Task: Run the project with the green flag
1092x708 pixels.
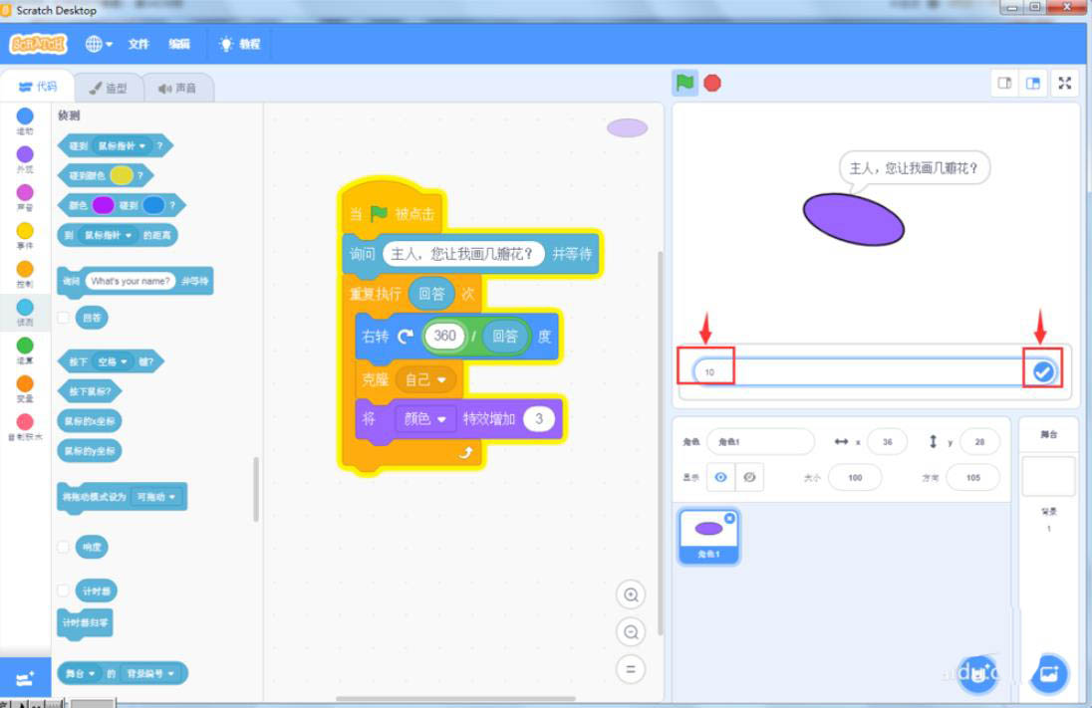Action: point(684,84)
